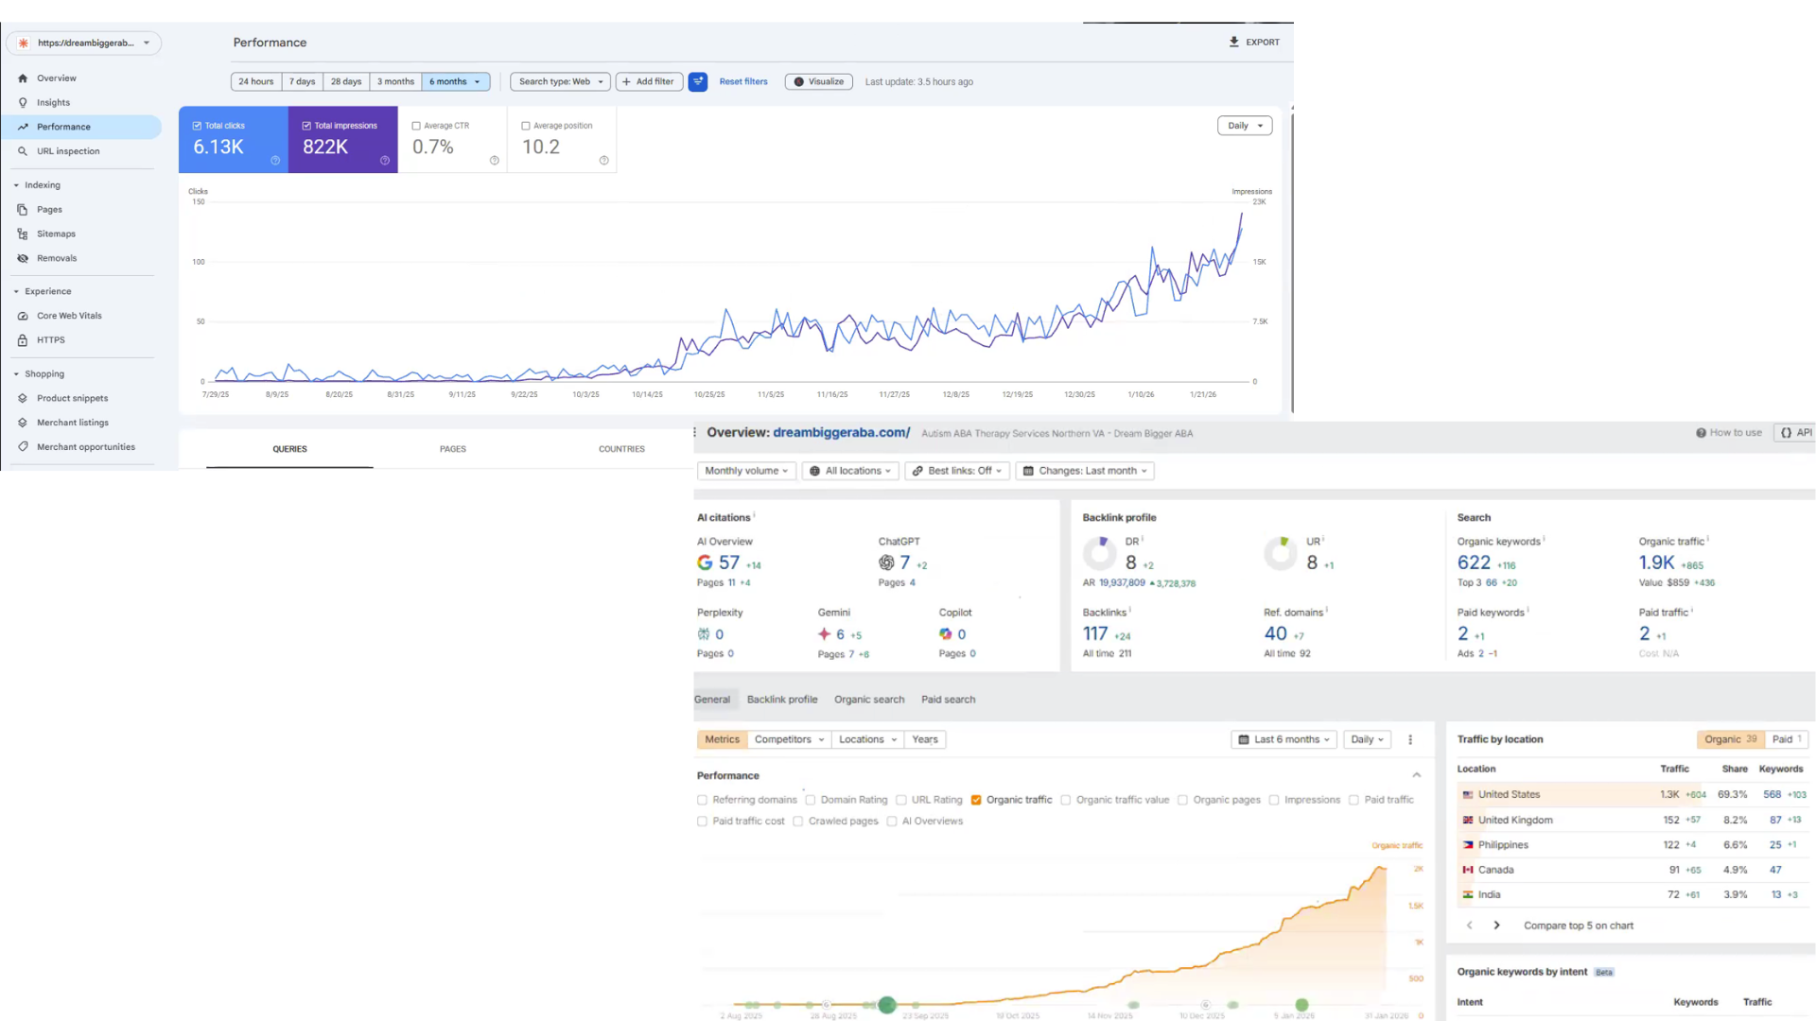Open the 6 months date dropdown
Screen dimensions: 1816x1021
pos(455,82)
